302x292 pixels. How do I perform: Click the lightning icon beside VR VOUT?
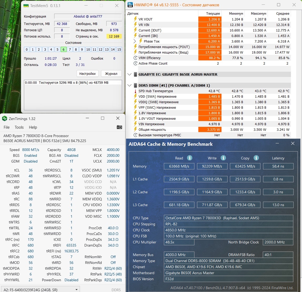click(x=135, y=19)
